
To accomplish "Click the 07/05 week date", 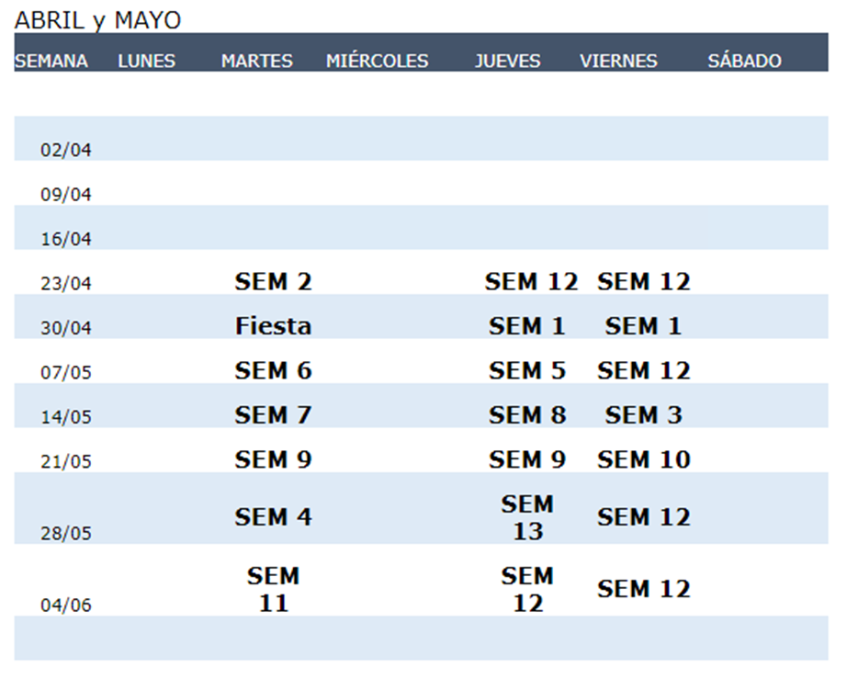I will [x=65, y=373].
